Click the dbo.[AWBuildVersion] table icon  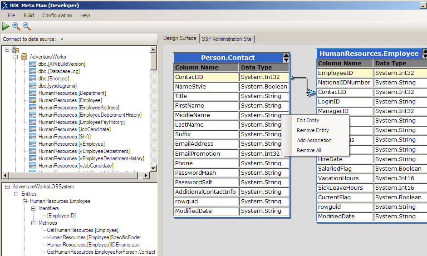32,64
